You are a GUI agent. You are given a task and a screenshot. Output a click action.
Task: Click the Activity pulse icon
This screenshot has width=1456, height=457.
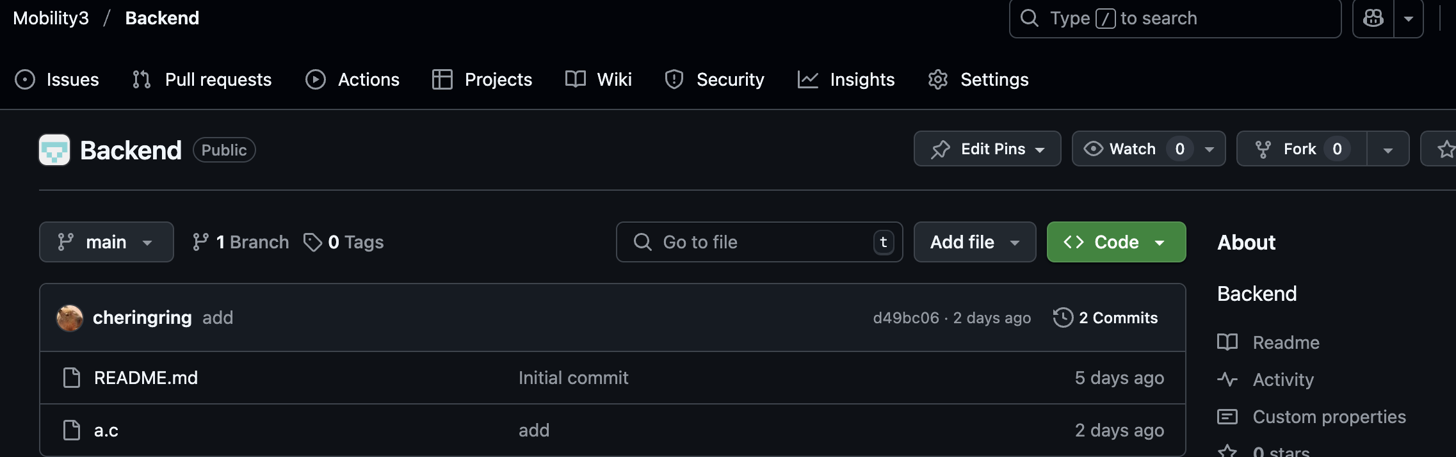[x=1227, y=380]
